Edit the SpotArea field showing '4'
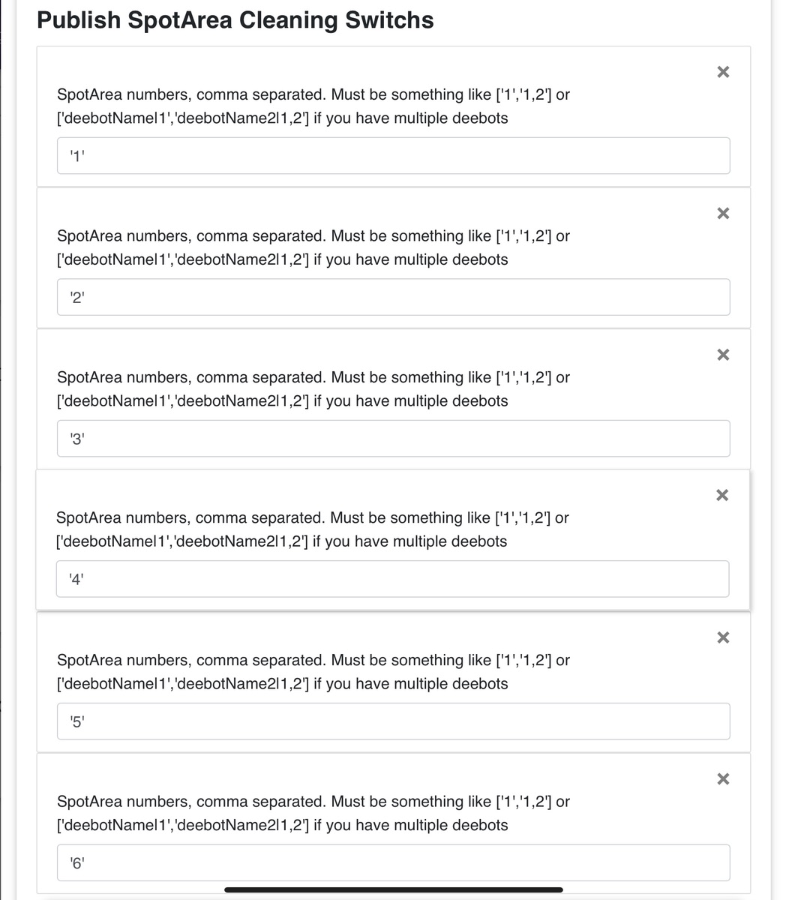This screenshot has height=900, width=786. pos(392,579)
